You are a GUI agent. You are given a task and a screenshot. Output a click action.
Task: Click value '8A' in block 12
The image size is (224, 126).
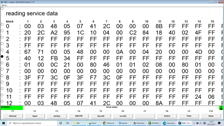[x=159, y=103]
